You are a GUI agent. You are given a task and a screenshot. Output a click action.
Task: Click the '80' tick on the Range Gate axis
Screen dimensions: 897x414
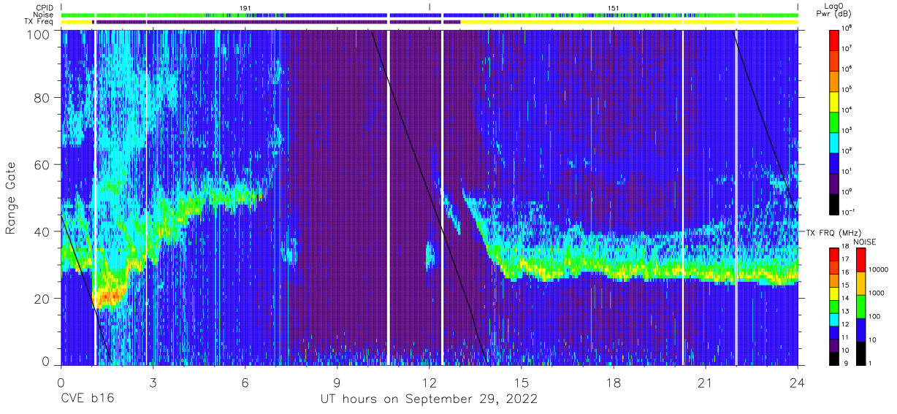42,98
